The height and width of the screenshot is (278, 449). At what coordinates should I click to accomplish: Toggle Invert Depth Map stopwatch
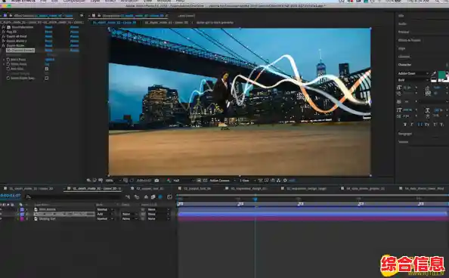8,78
